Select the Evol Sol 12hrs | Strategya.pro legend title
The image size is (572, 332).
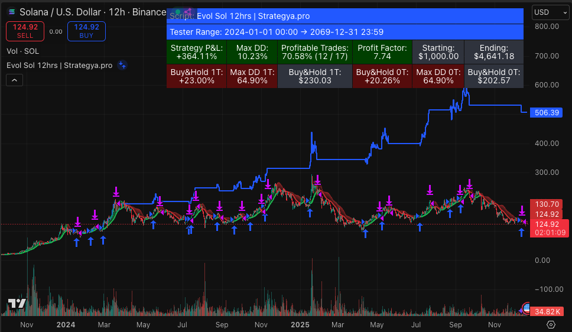(x=60, y=66)
